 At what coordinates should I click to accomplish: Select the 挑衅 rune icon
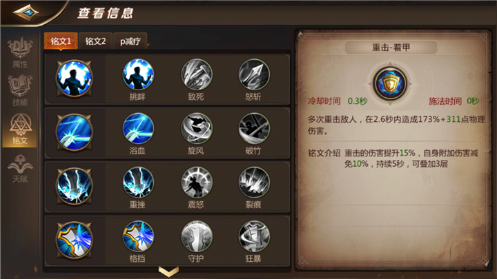click(x=138, y=74)
